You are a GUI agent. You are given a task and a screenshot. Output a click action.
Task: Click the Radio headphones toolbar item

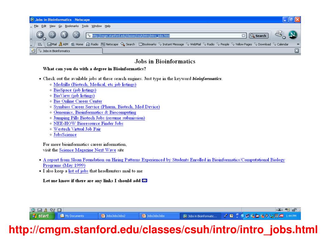click(x=92, y=44)
